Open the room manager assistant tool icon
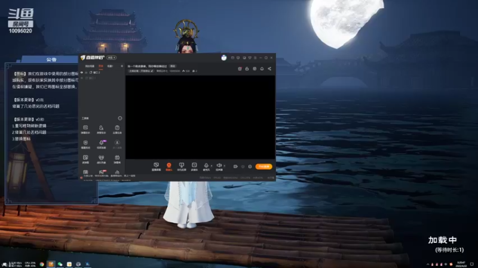 tap(101, 129)
